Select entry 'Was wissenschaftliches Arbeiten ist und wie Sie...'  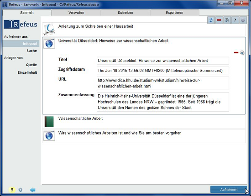tap(144, 136)
